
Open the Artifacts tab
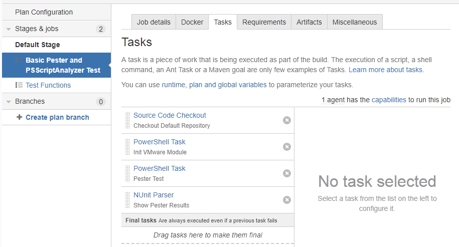pyautogui.click(x=309, y=22)
